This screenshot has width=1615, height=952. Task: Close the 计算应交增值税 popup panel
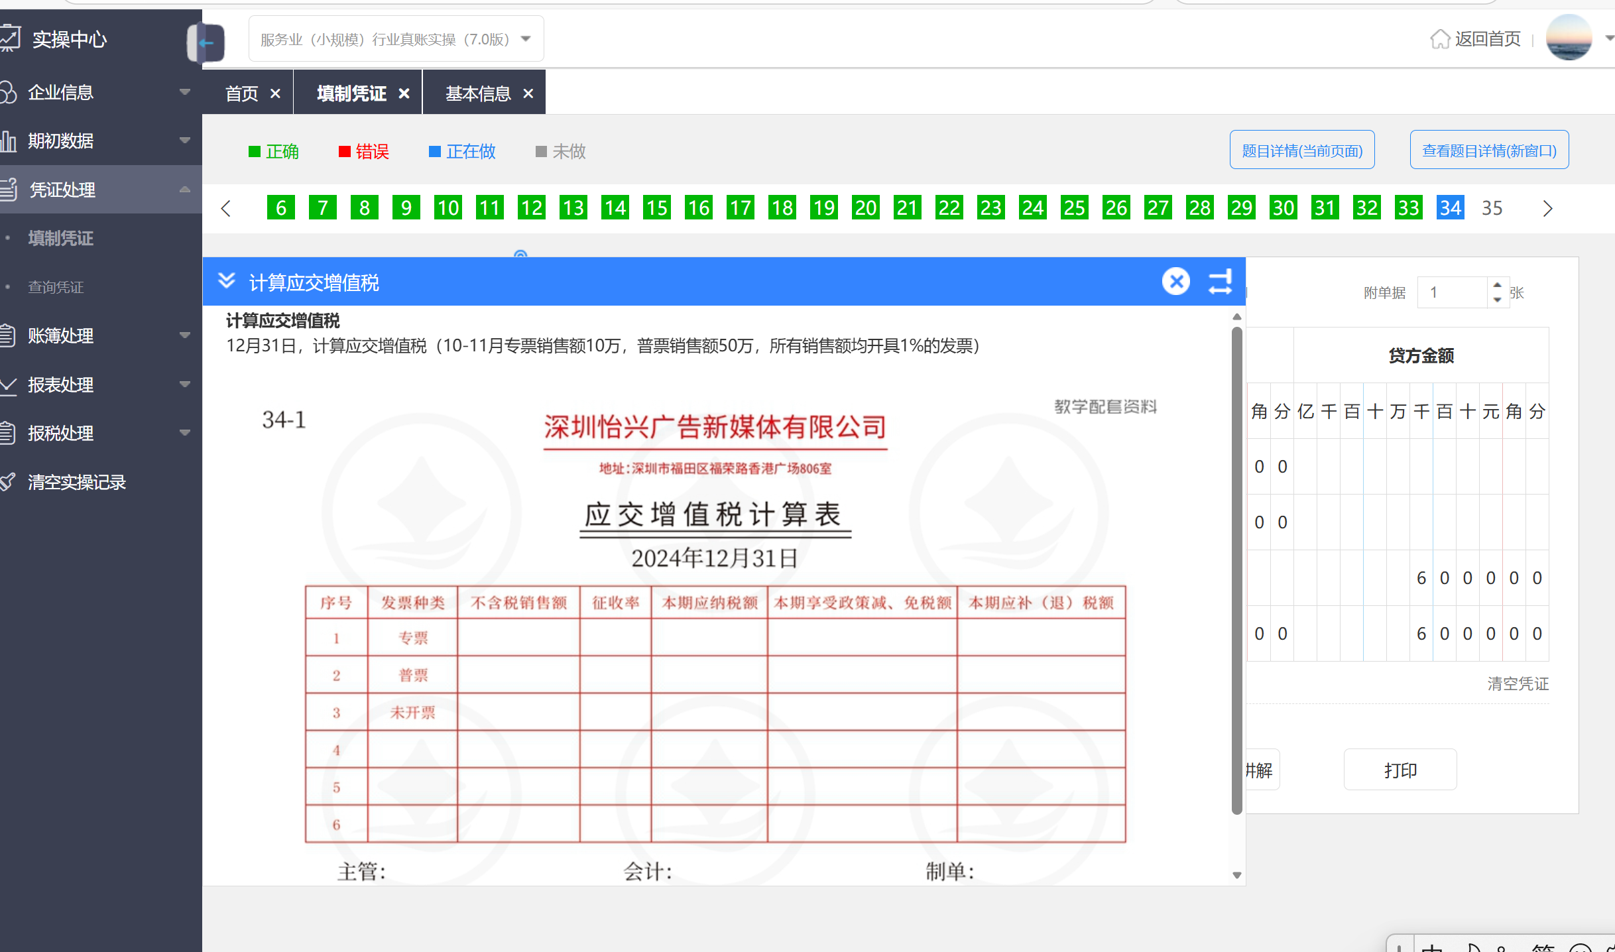coord(1175,282)
